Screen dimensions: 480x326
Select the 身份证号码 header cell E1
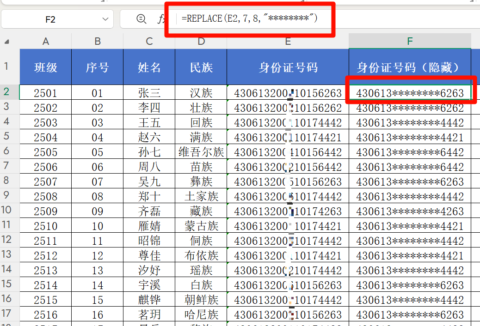click(288, 66)
